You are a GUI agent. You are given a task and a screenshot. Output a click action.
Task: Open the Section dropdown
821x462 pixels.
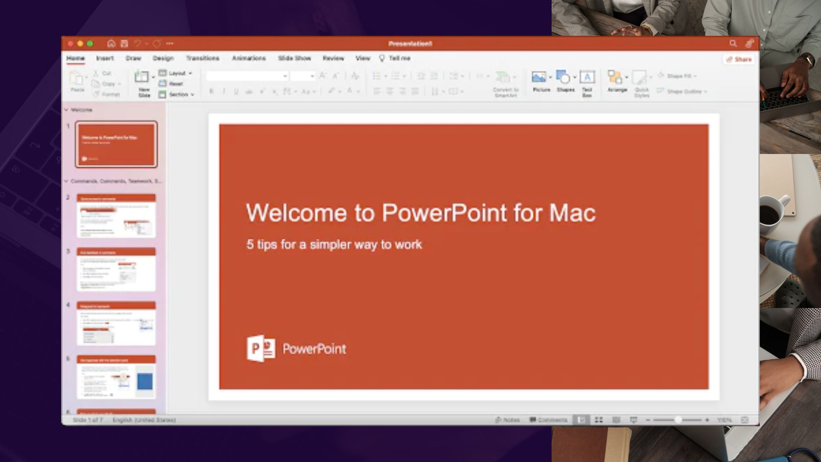(x=177, y=94)
